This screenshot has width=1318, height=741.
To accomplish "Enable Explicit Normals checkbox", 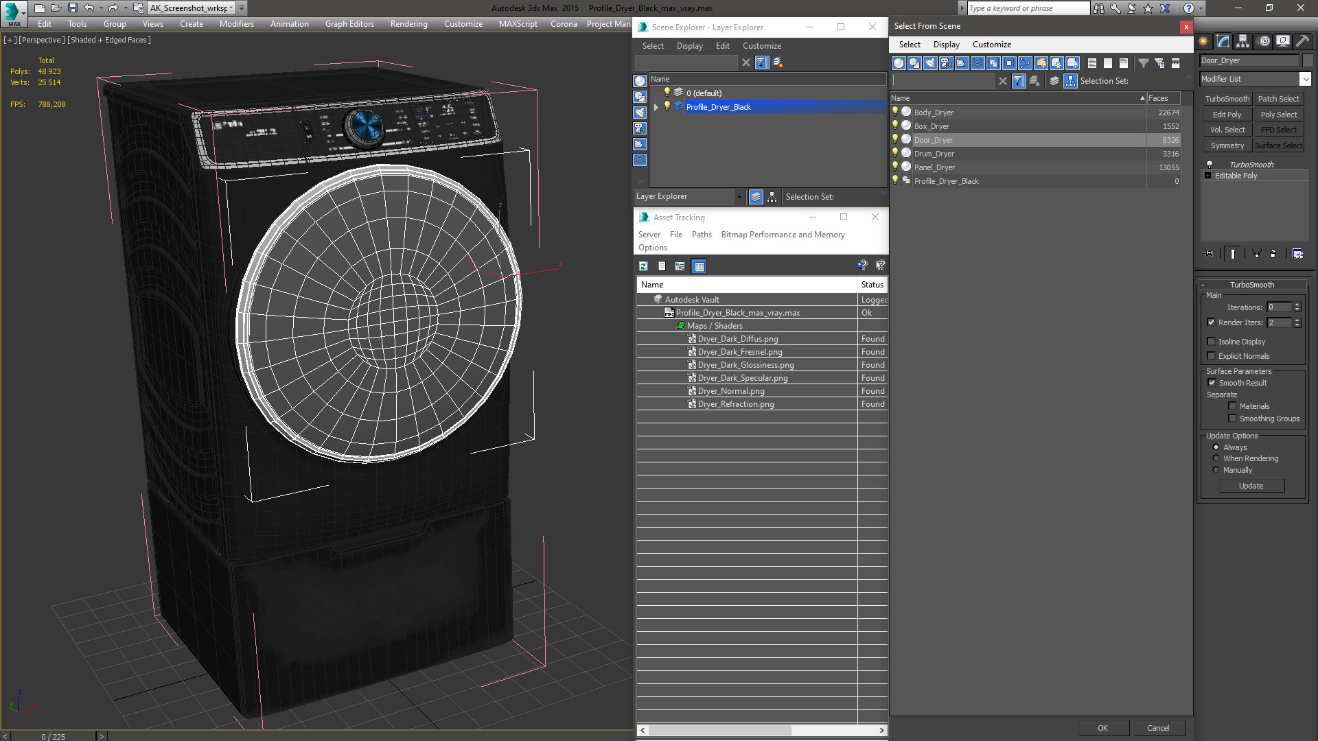I will [x=1211, y=356].
